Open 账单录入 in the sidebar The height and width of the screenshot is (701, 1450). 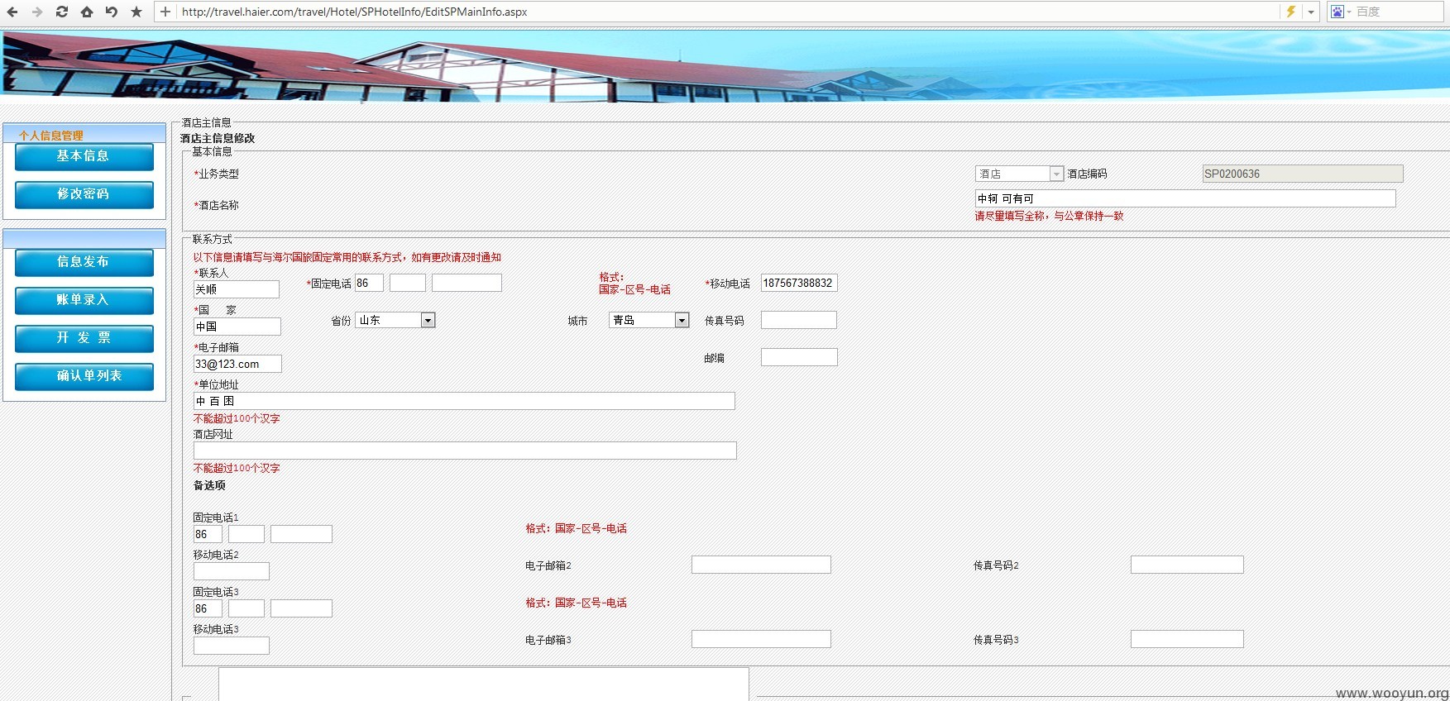[x=84, y=300]
